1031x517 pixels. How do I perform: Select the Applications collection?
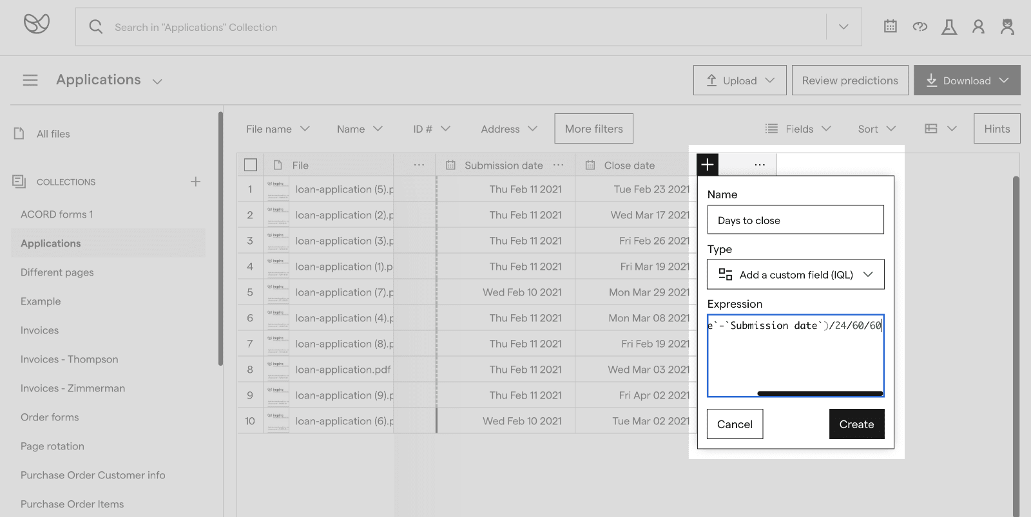(x=108, y=243)
